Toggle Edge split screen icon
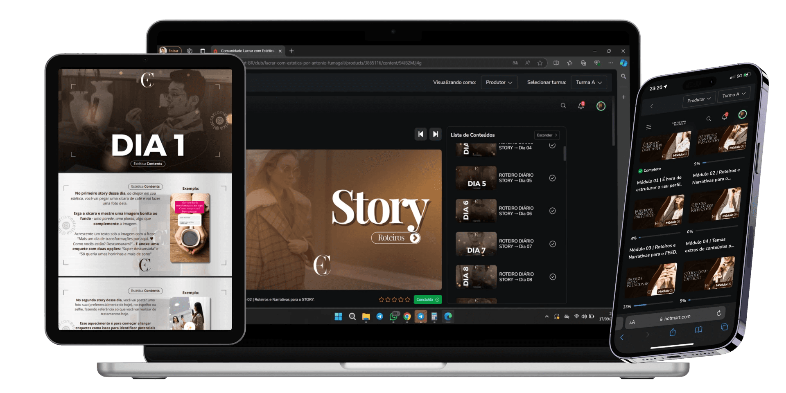Viewport: 786px width, 393px height. coord(556,63)
